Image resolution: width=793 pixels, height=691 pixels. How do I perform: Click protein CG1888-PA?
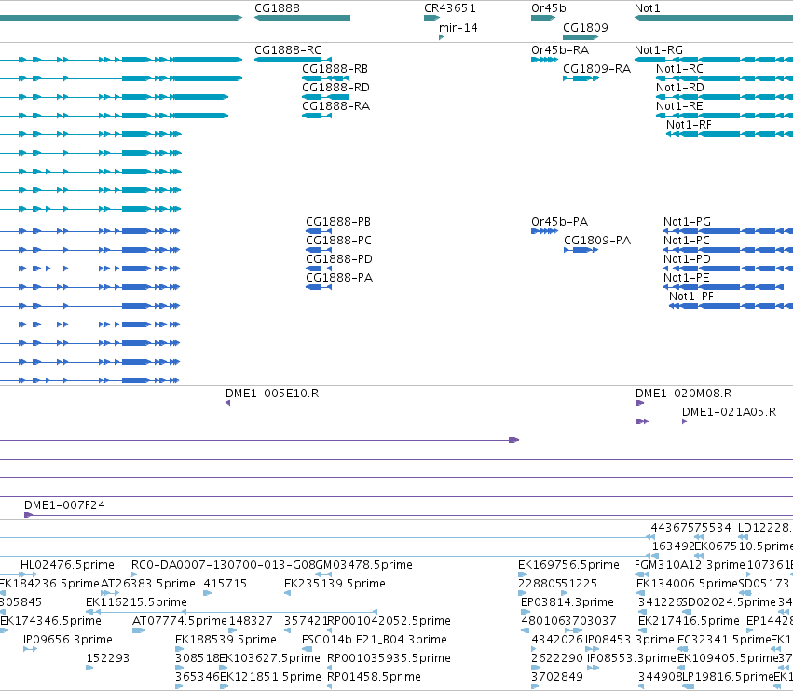coord(319,287)
